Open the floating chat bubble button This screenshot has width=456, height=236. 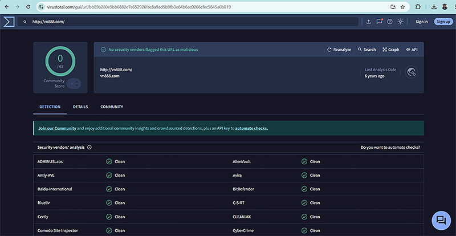[441, 221]
